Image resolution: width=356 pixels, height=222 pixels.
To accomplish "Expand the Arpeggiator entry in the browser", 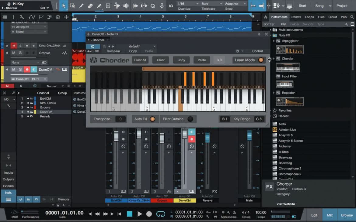I will [274, 41].
